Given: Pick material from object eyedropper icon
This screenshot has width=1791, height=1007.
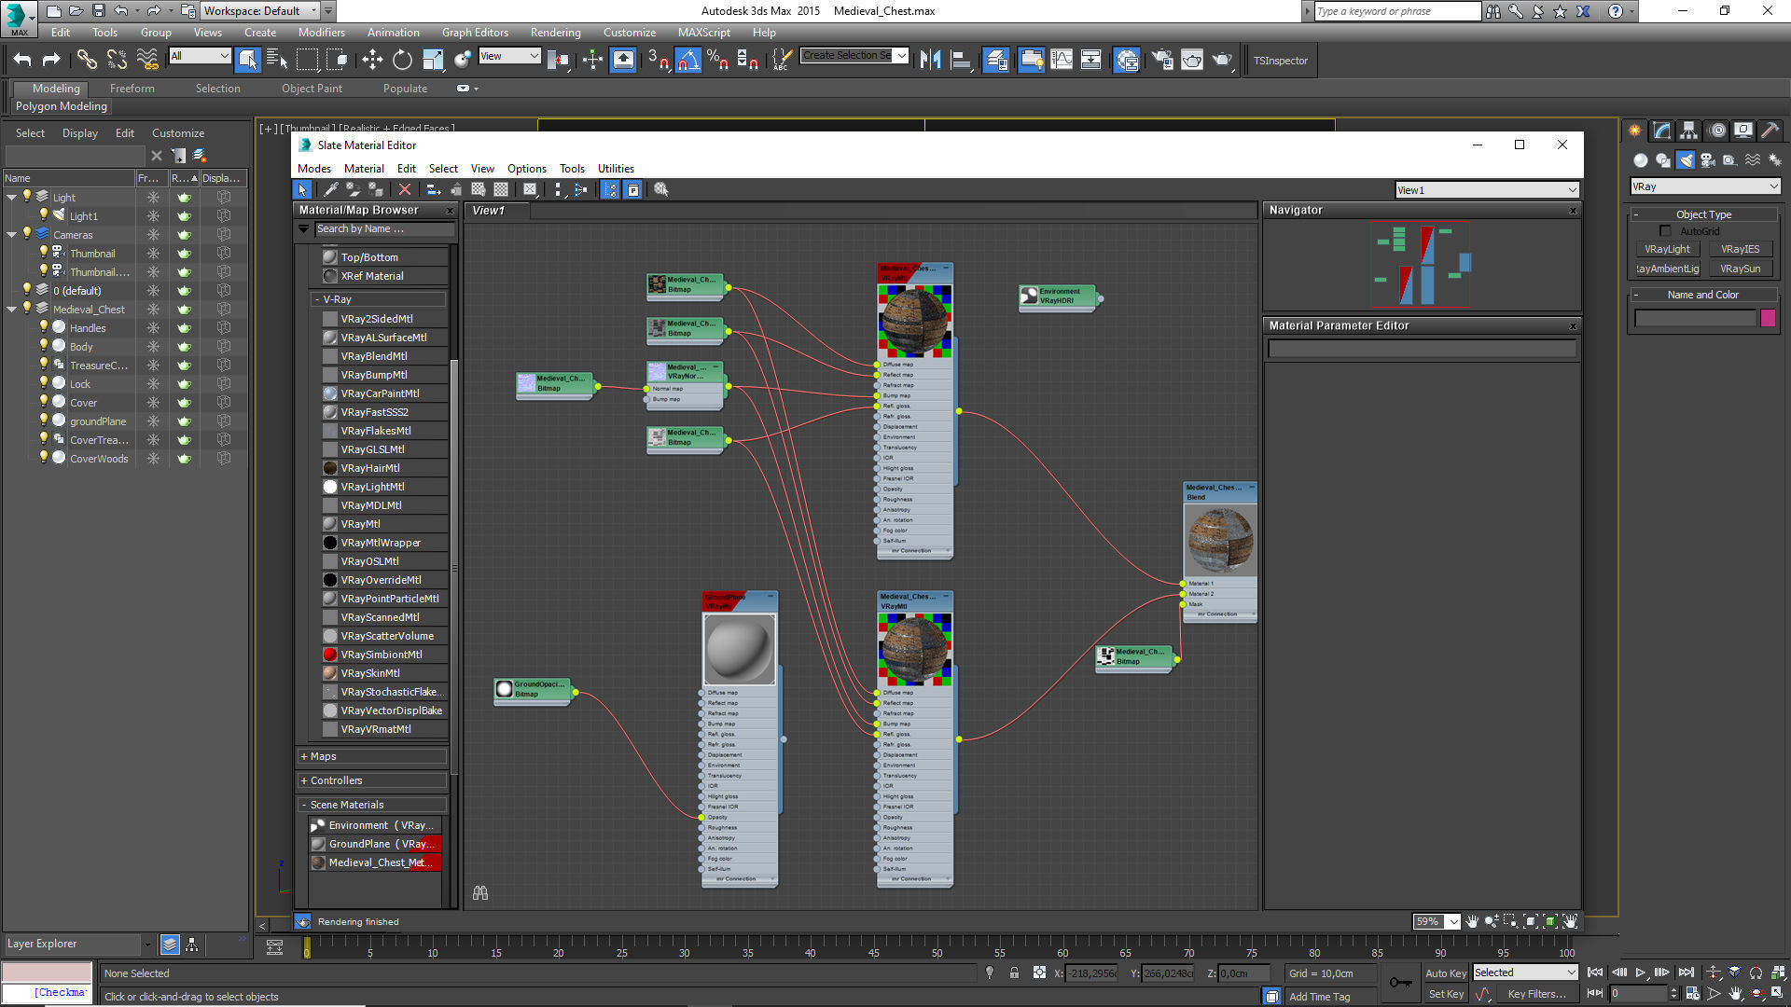Looking at the screenshot, I should pyautogui.click(x=330, y=190).
